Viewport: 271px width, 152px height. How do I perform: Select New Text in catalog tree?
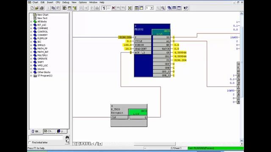pyautogui.click(x=42, y=18)
